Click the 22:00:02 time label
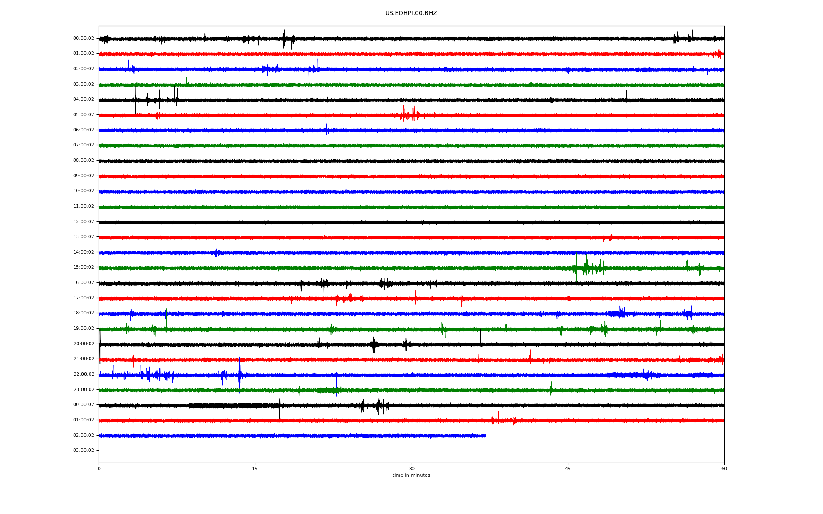The image size is (823, 514). 84,374
